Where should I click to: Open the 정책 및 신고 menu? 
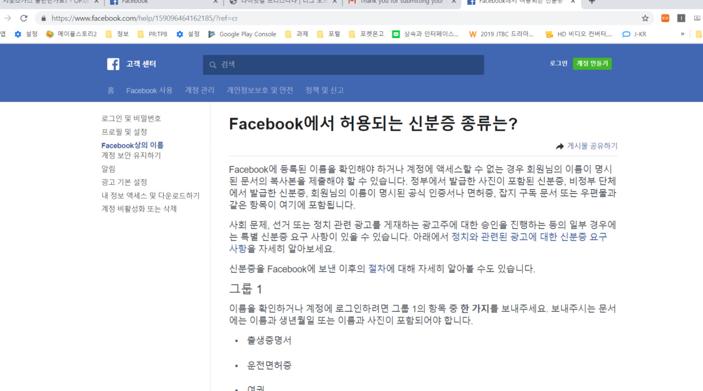(x=324, y=90)
